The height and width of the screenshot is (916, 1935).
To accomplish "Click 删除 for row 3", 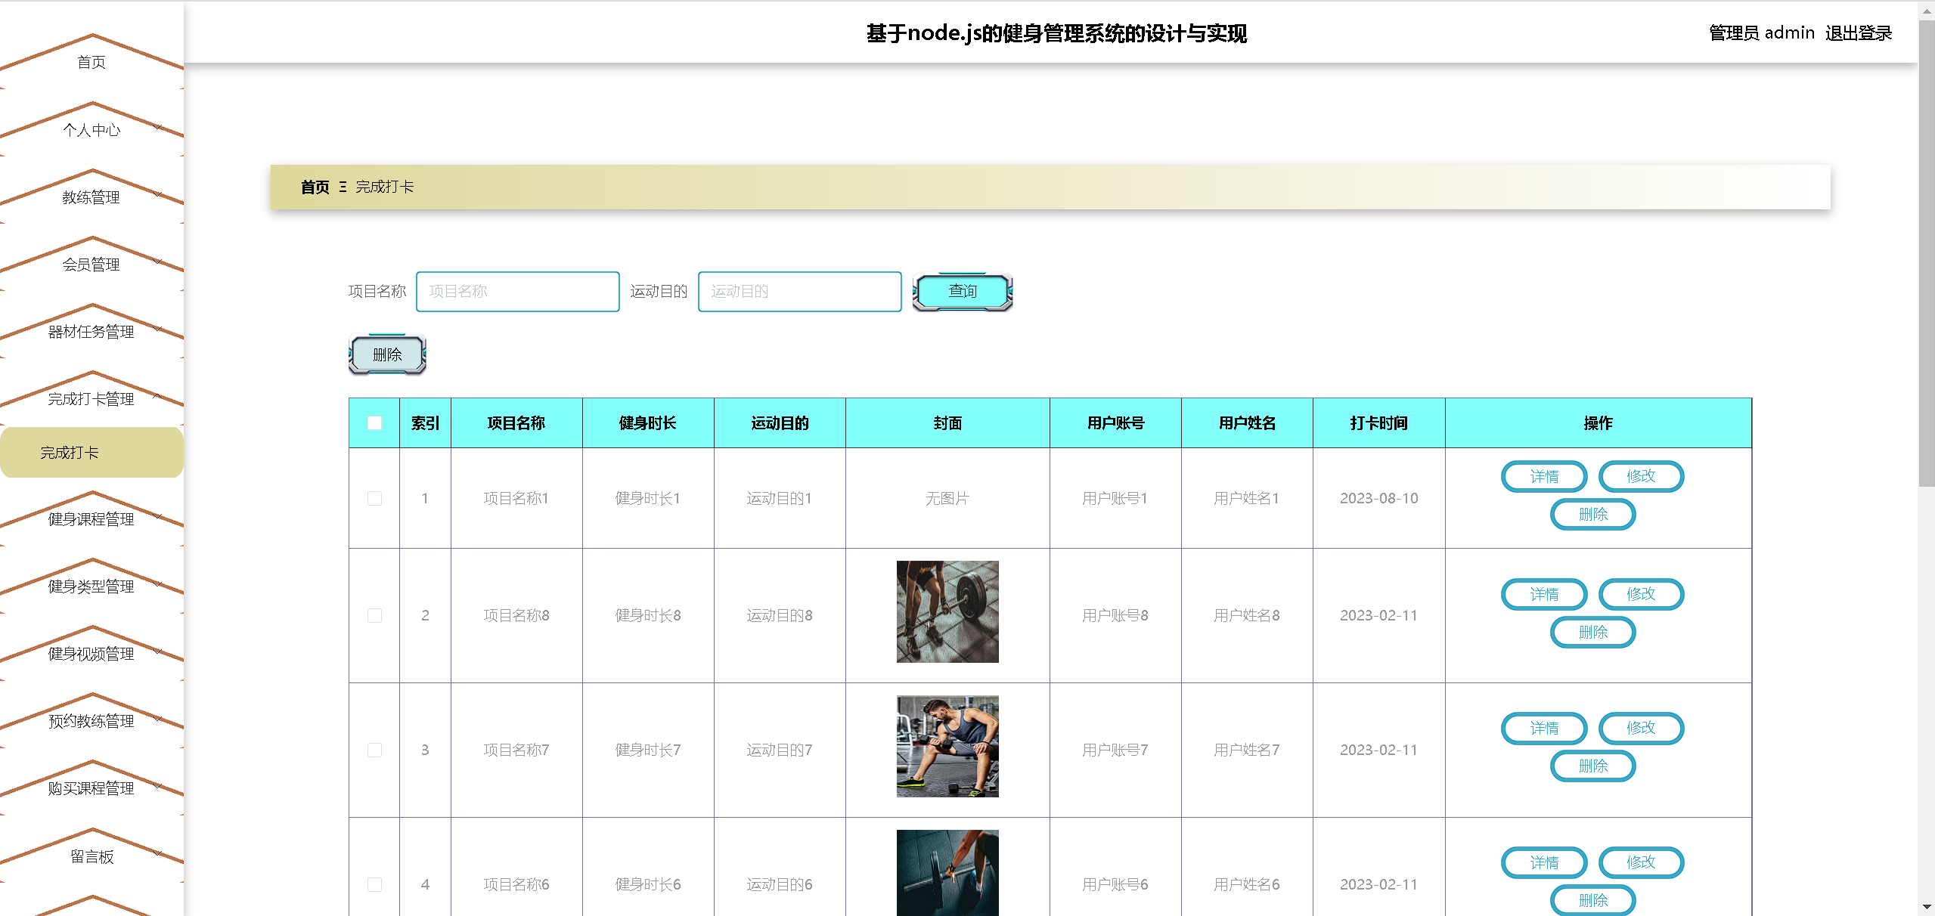I will pyautogui.click(x=1592, y=766).
